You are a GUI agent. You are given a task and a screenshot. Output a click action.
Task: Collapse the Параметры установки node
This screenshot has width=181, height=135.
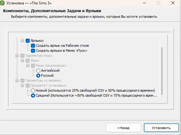[17, 80]
